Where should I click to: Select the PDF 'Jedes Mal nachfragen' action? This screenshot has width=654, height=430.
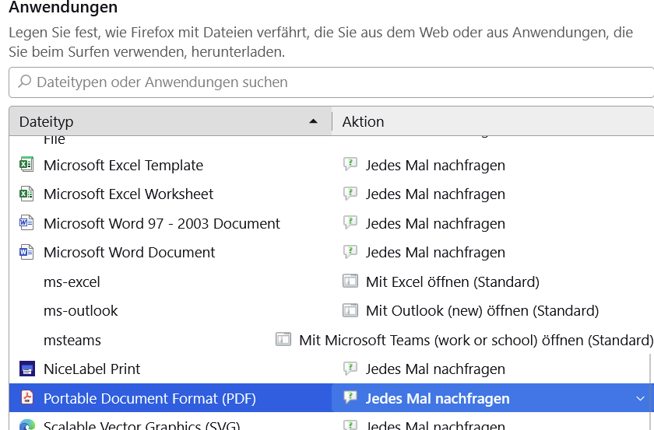[438, 399]
